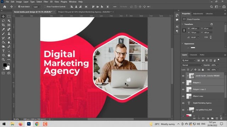Image resolution: width=227 pixels, height=127 pixels.
Task: Select the Object Selection tool
Action: point(9,20)
